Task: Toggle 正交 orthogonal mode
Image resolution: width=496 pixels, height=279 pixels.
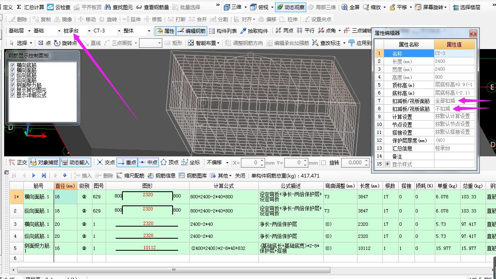Action: click(x=18, y=163)
